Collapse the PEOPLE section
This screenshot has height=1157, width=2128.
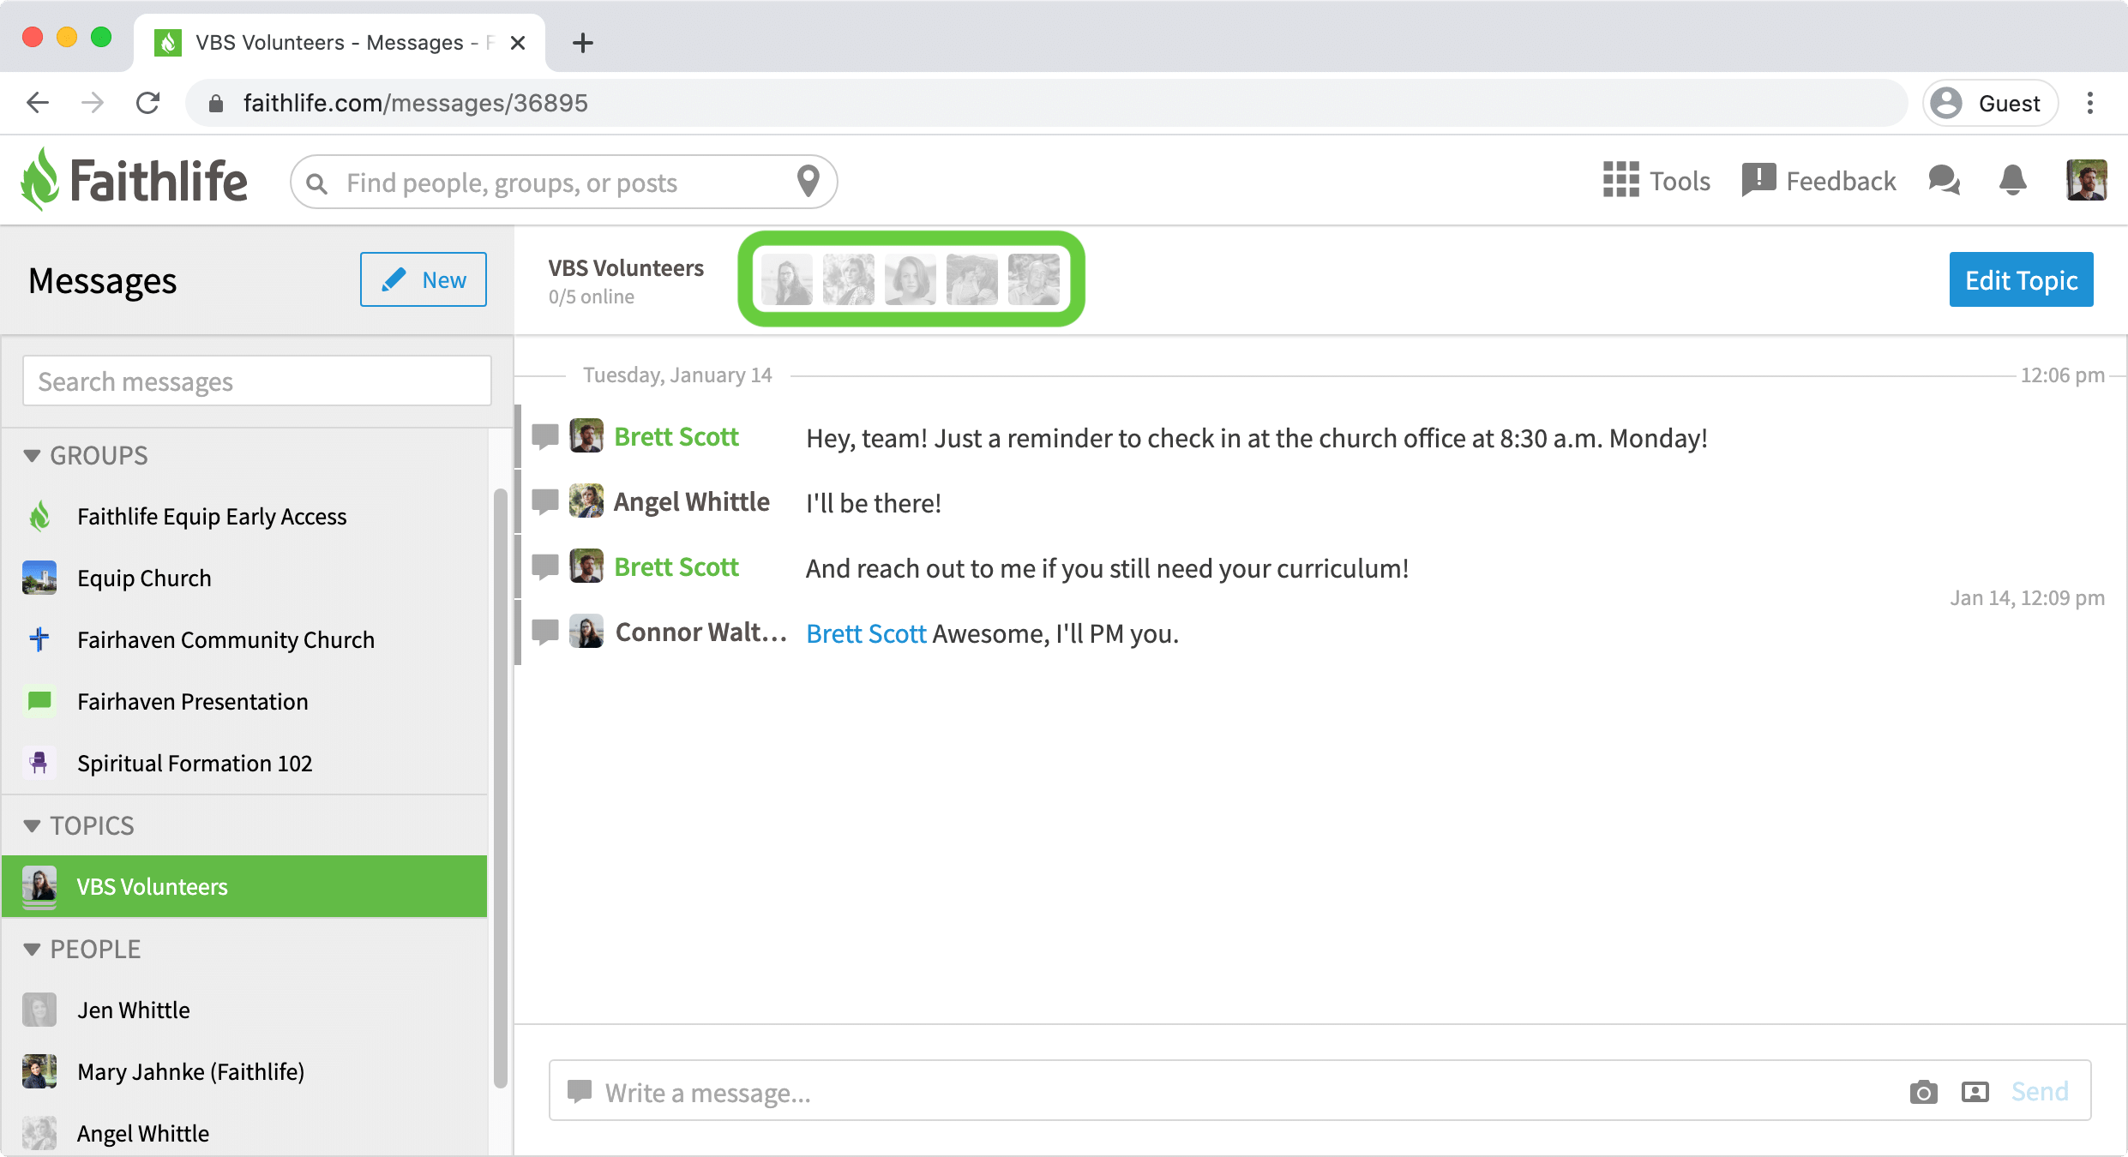pos(33,950)
